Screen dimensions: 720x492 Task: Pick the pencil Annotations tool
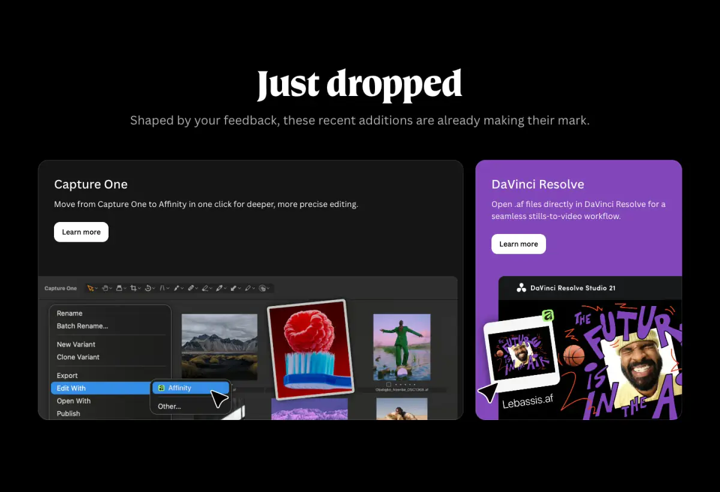(247, 289)
